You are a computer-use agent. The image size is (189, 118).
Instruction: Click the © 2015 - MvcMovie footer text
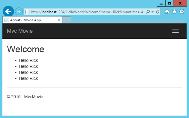[25, 97]
